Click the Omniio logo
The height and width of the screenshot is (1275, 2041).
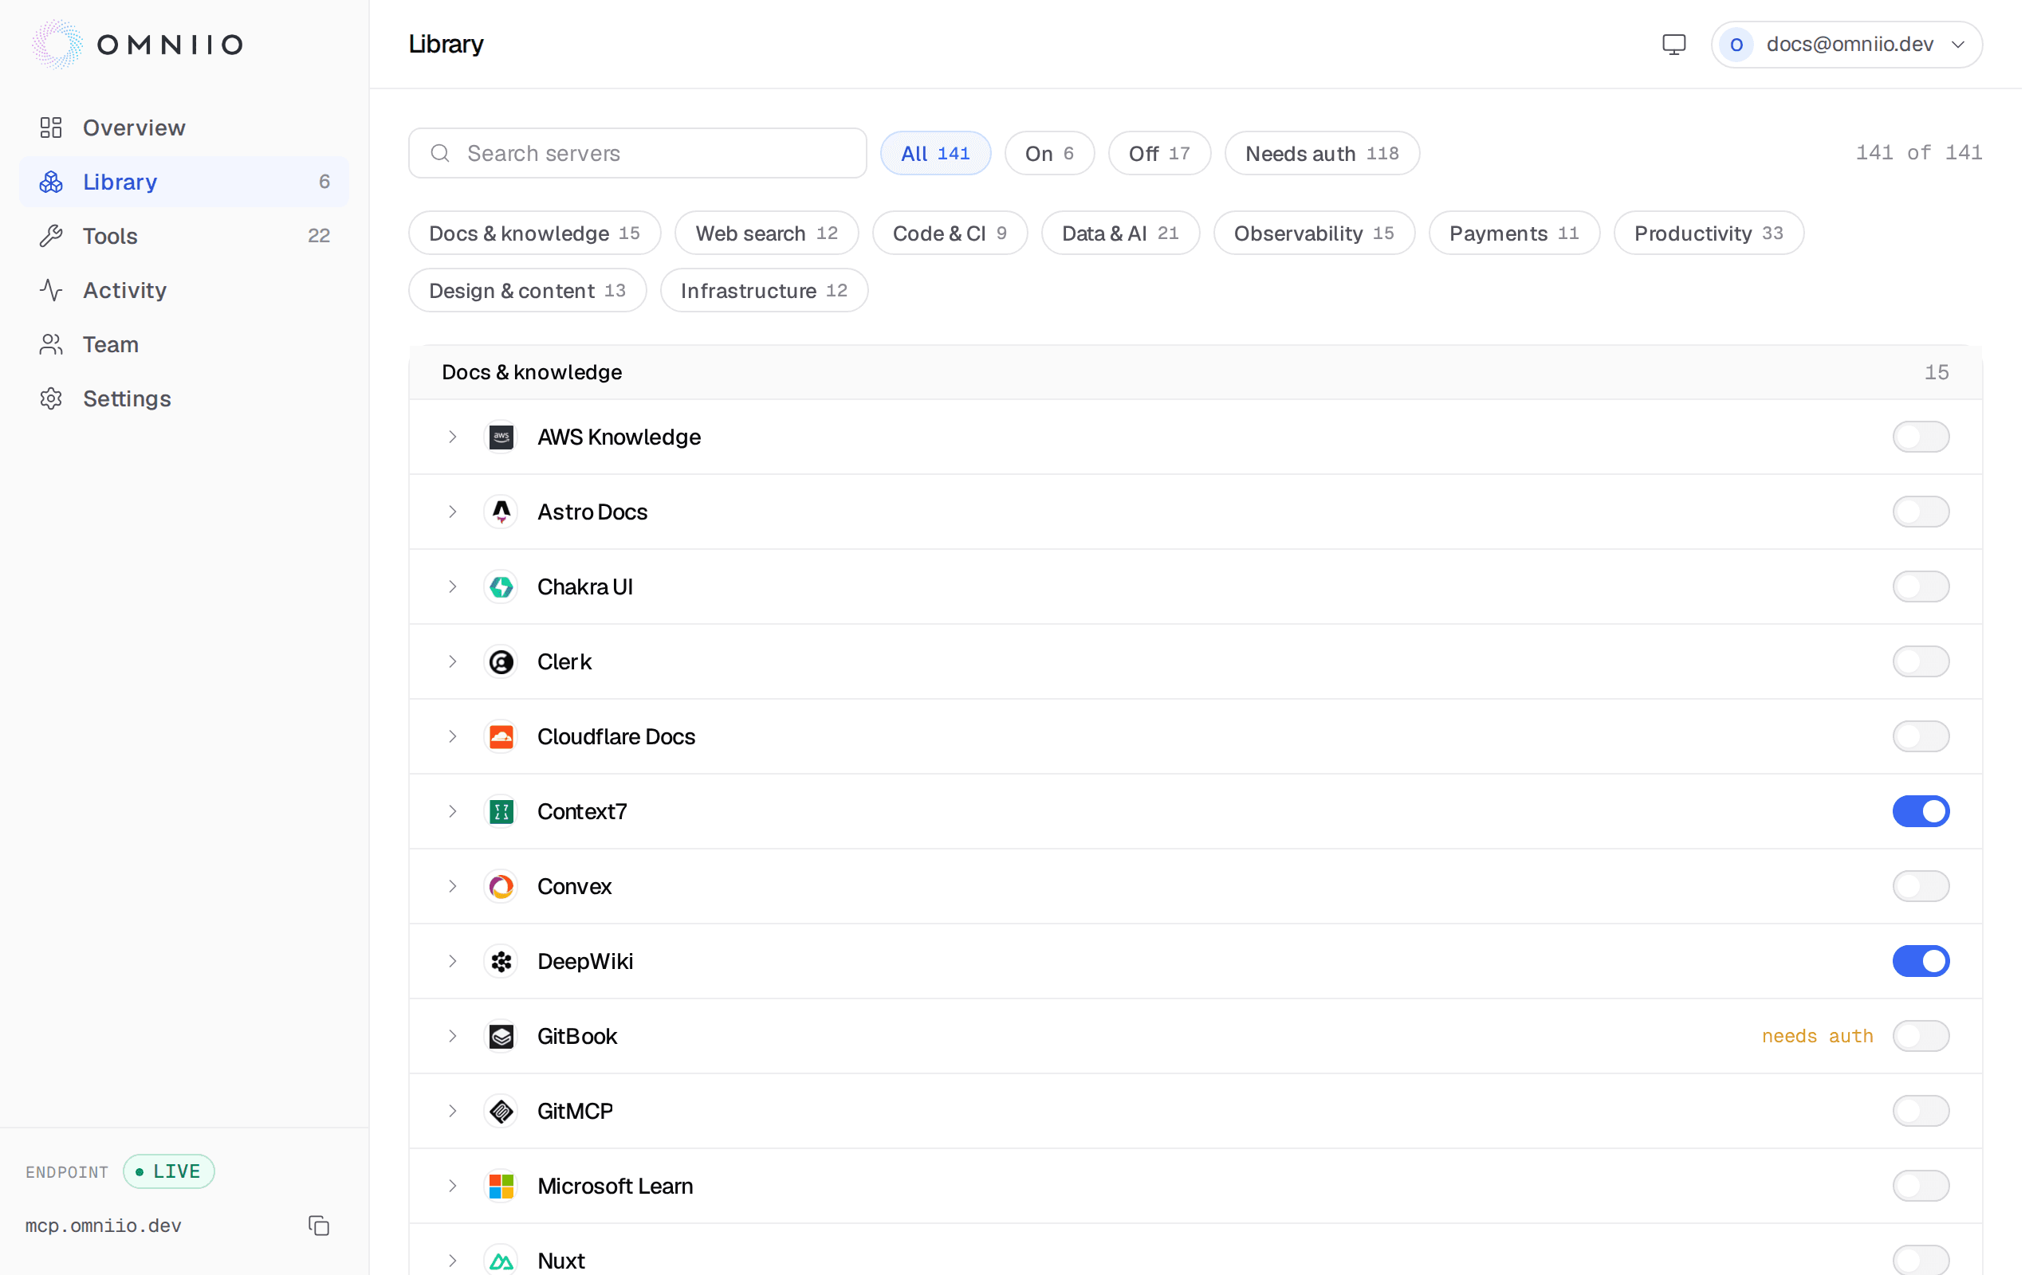137,44
